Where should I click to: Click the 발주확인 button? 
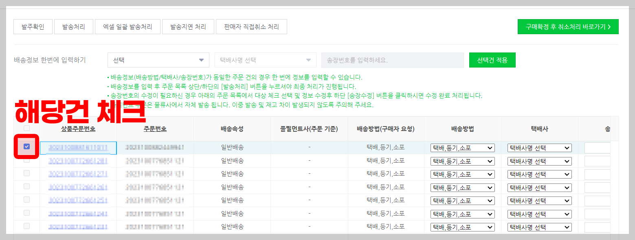click(33, 26)
